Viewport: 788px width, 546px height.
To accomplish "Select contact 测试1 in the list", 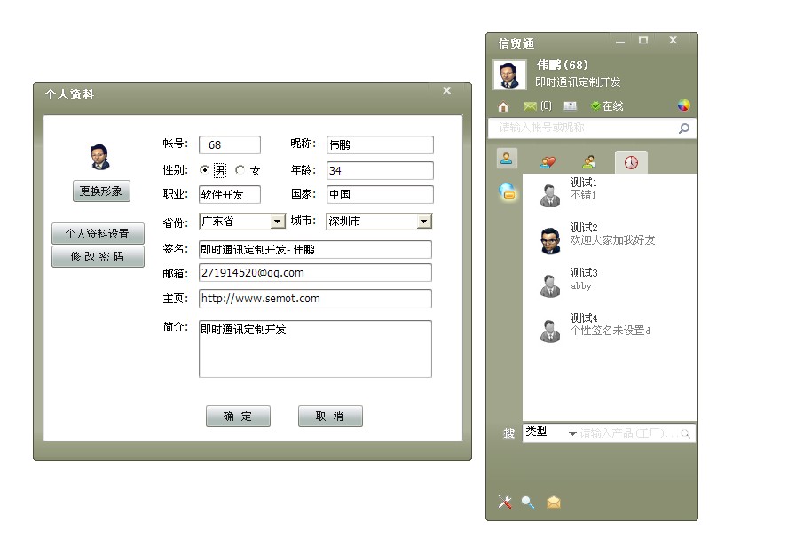I will point(610,194).
